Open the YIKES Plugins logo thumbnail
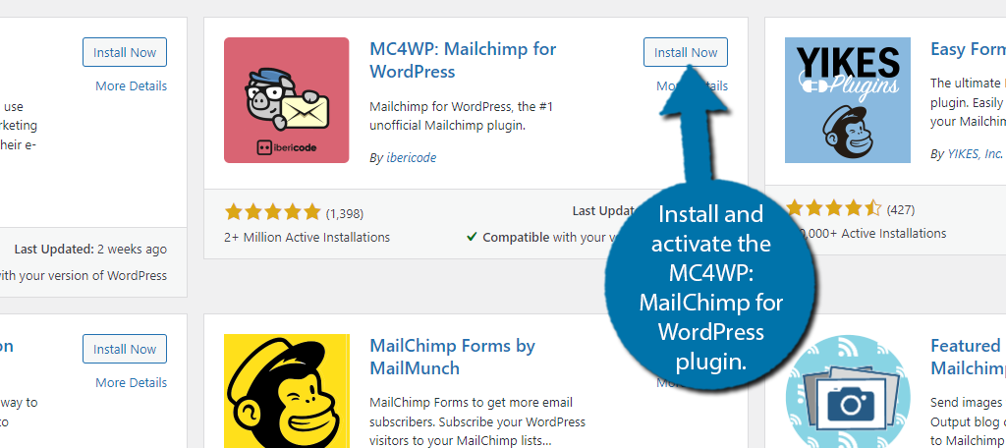Image resolution: width=1006 pixels, height=448 pixels. click(x=848, y=100)
